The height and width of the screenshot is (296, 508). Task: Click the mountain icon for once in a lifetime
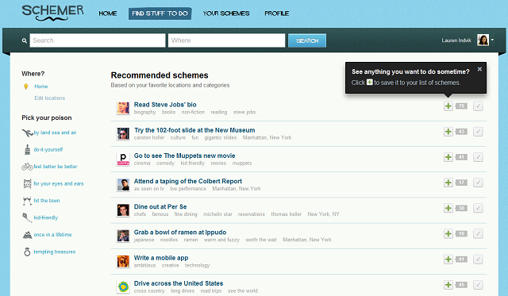[27, 235]
